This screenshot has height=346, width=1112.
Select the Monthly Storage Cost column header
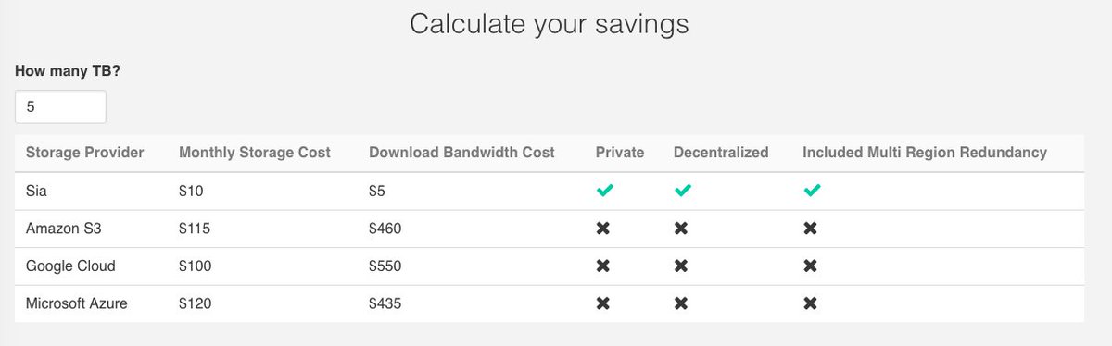tap(255, 152)
